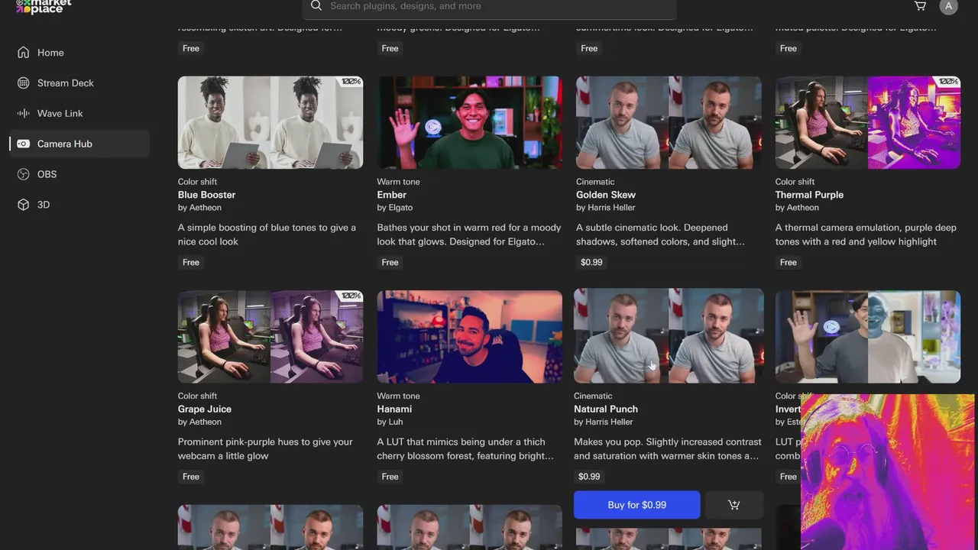Screen dimensions: 978x550
Task: Click 'Cinematic' label above Golden Skew
Action: [595, 182]
